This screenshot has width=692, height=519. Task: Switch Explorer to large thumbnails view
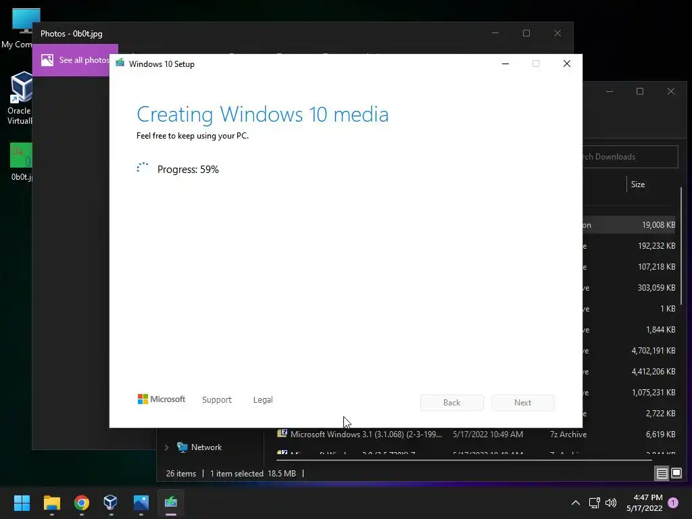[x=676, y=474]
